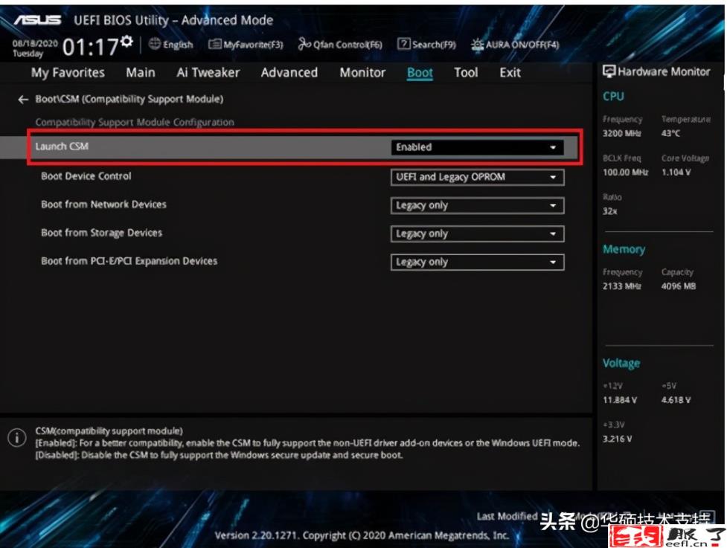Click the info icon beside CSM description

click(16, 438)
